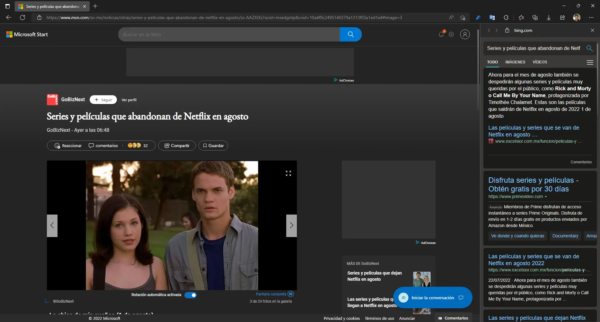Open Collections in the toolbar

point(535,17)
